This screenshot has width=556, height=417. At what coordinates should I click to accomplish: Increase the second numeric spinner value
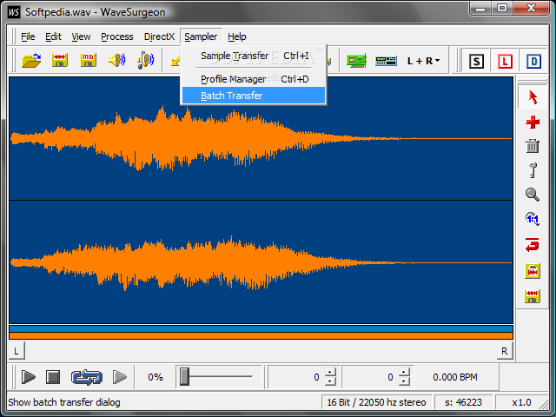coord(404,372)
